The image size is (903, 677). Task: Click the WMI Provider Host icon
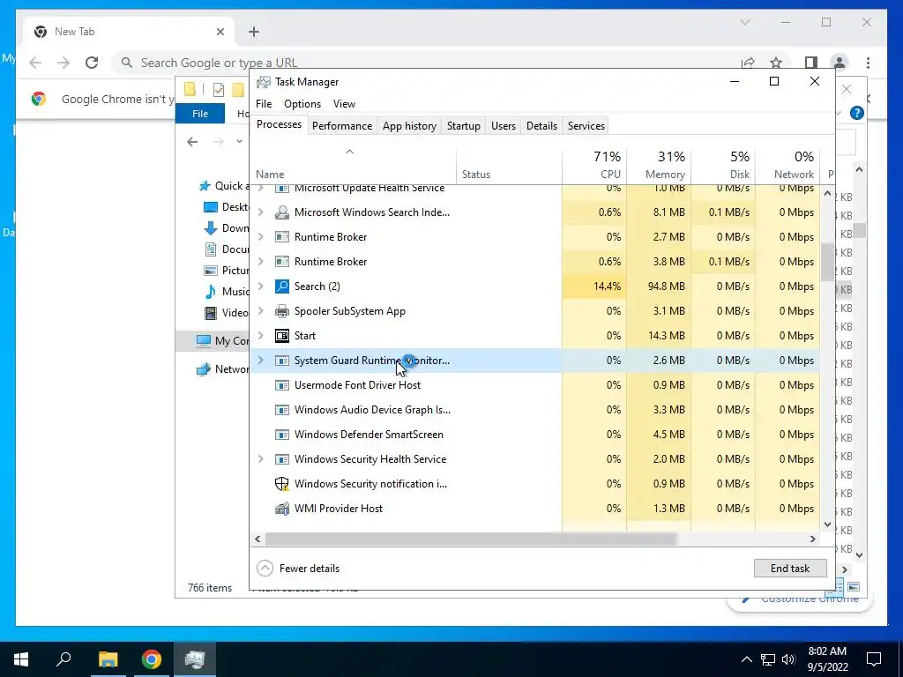281,509
